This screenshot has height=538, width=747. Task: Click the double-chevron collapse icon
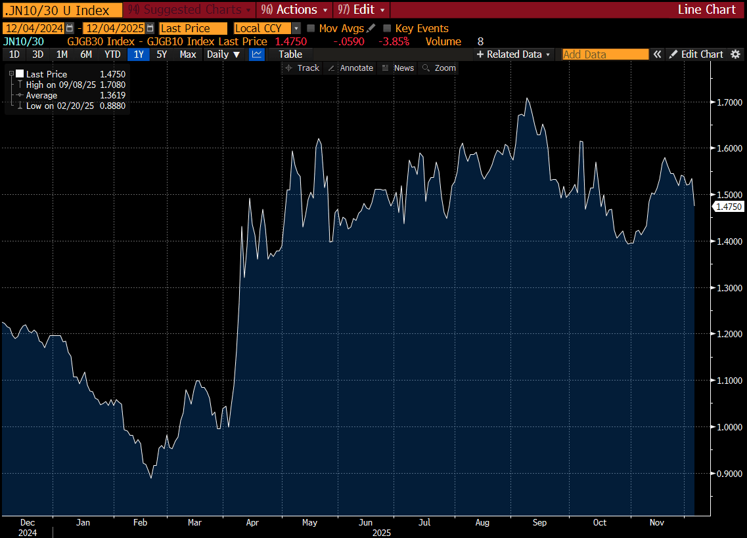[x=656, y=54]
